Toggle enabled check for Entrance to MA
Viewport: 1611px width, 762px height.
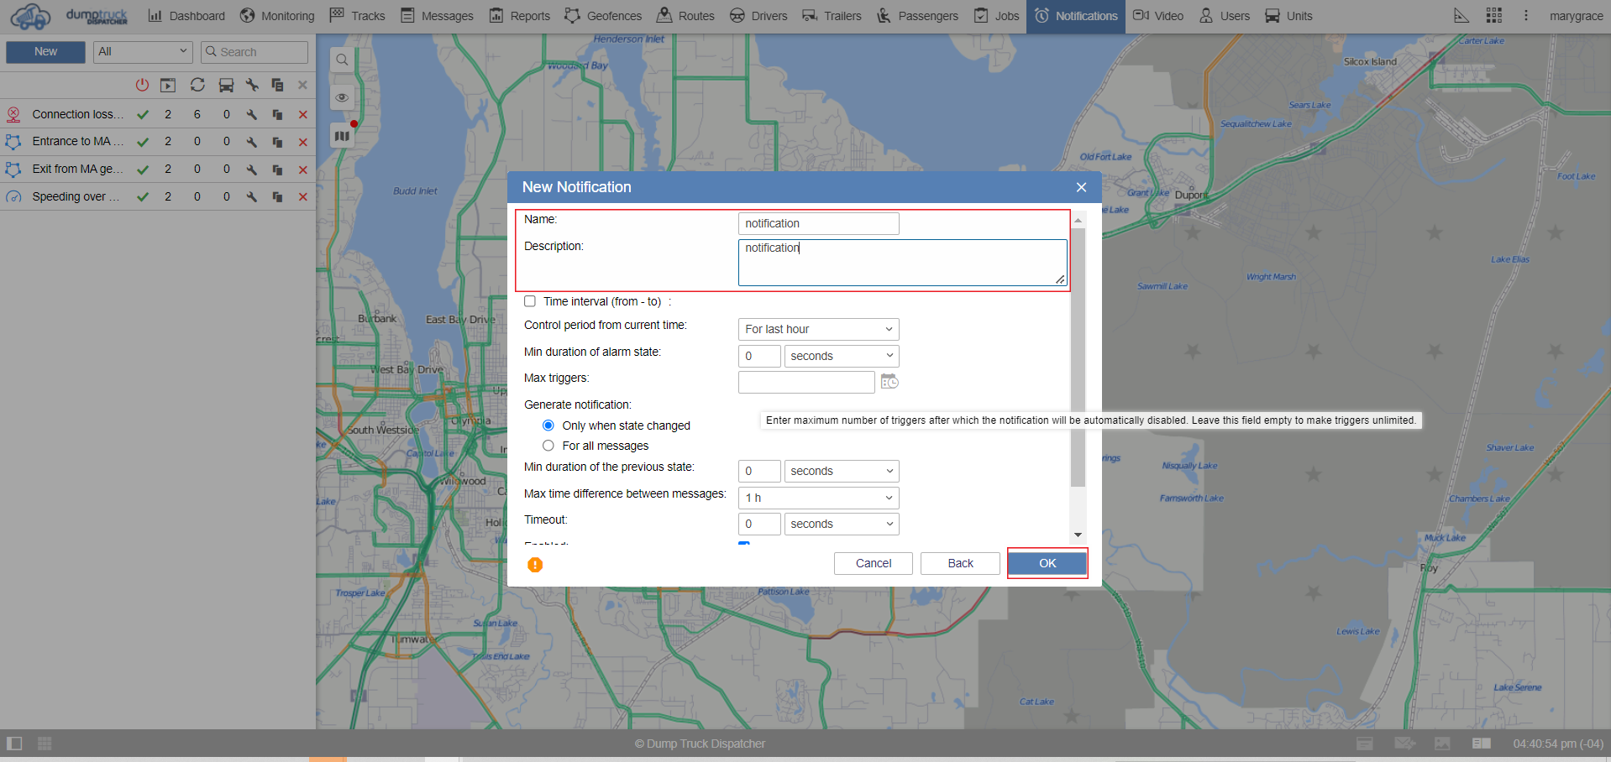tap(143, 142)
